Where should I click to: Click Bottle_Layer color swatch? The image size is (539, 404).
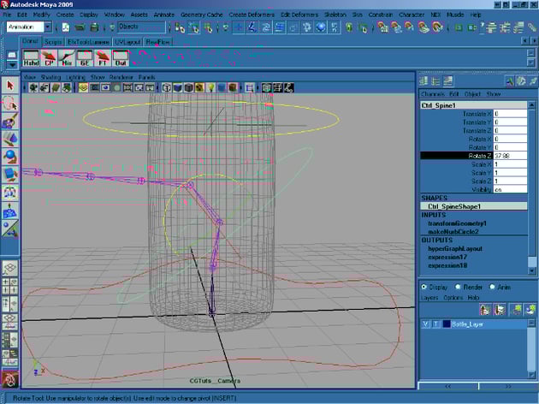(x=446, y=324)
